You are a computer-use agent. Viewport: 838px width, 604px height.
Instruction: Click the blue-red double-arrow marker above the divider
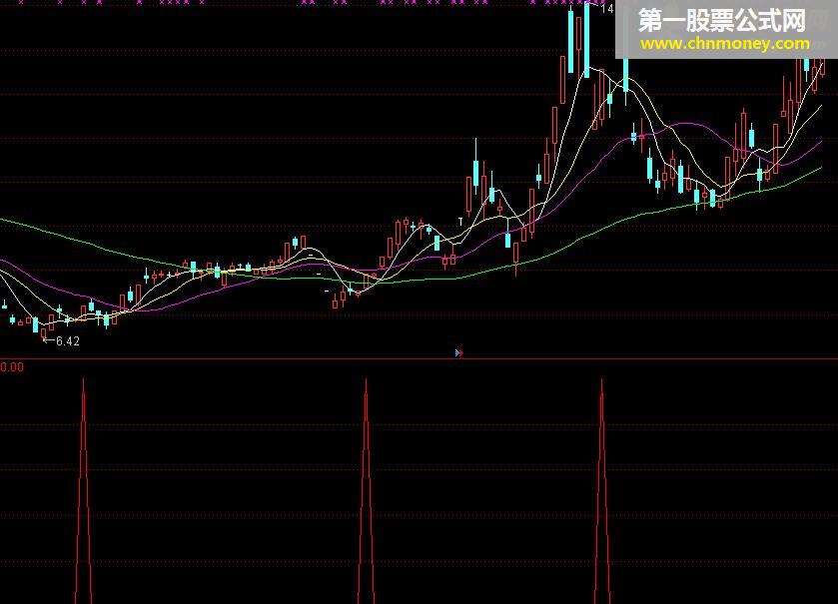click(458, 353)
